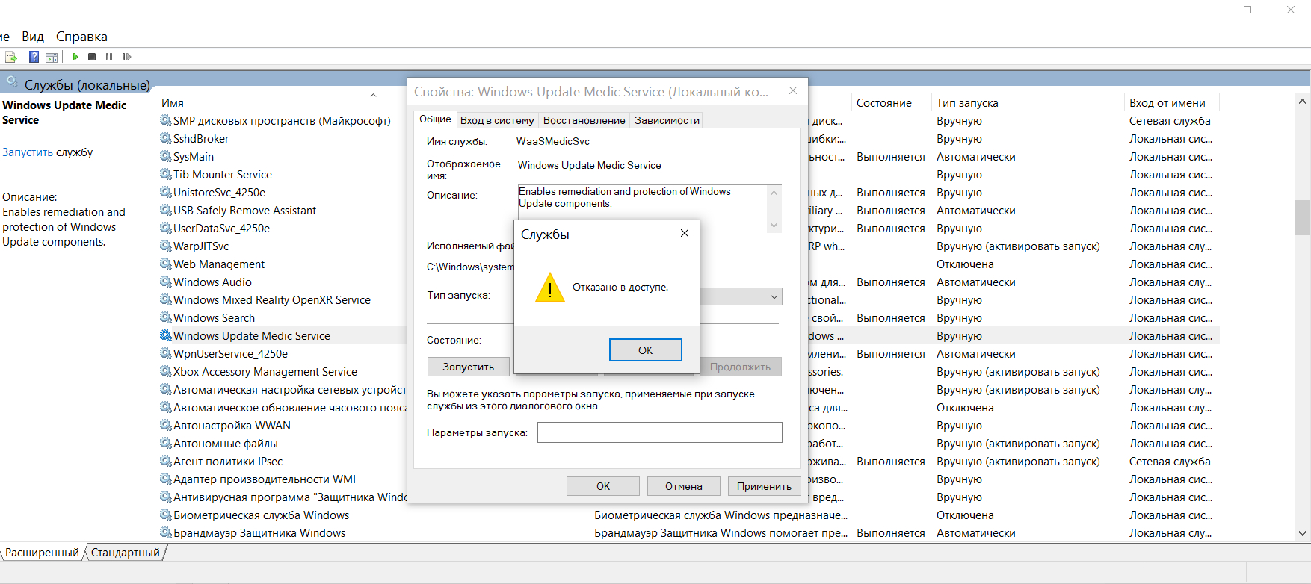Click the gear icon for SysMain
Viewport: 1311px width, 584px height.
[165, 156]
